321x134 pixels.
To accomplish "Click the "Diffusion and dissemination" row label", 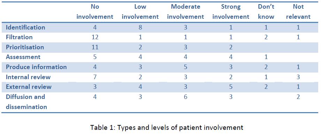I will coord(26,102).
